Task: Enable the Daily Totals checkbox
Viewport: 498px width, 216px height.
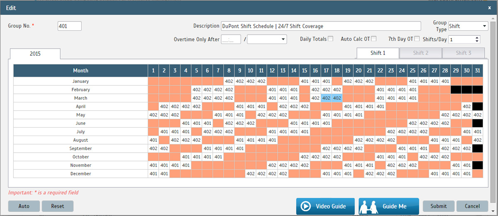Action: point(330,39)
